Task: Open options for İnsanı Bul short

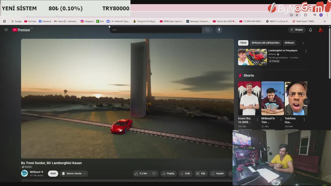Action: (x=257, y=120)
